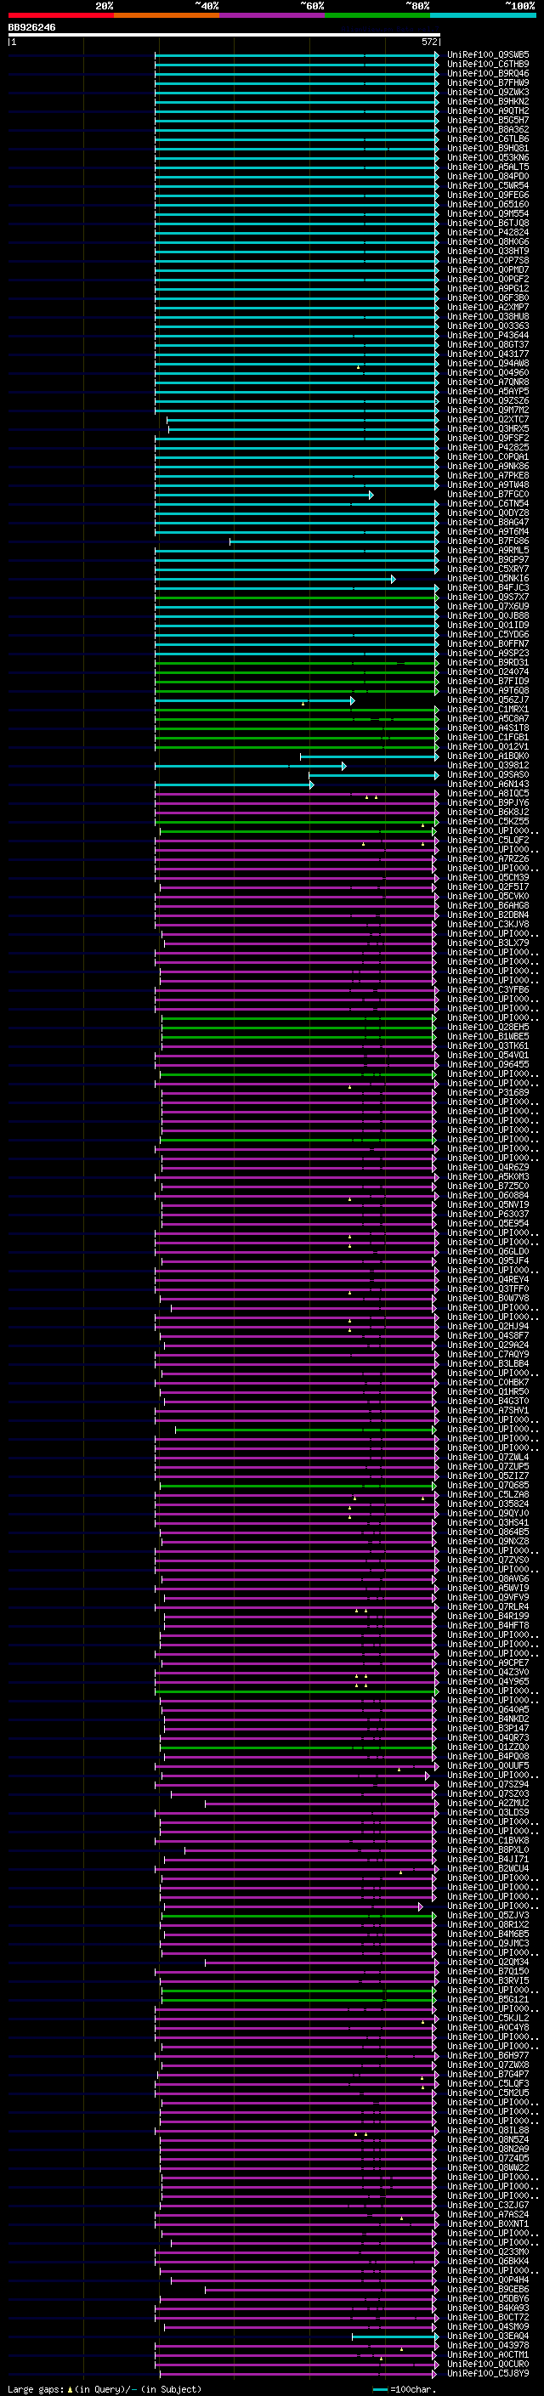Viewport: 544px width, 2396px height.
Task: Select hit label UniRef100_C1MRX1
Action: coord(487,710)
